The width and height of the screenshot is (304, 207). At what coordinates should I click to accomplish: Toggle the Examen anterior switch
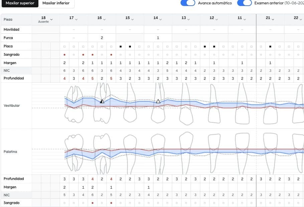point(245,3)
